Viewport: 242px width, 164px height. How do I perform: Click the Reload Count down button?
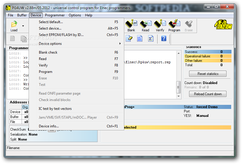208,94
